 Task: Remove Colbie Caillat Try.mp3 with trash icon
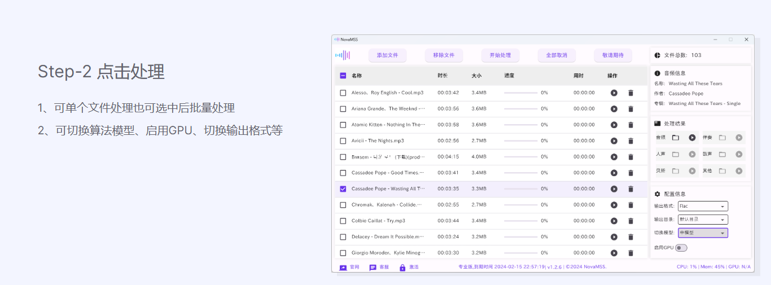tap(630, 221)
